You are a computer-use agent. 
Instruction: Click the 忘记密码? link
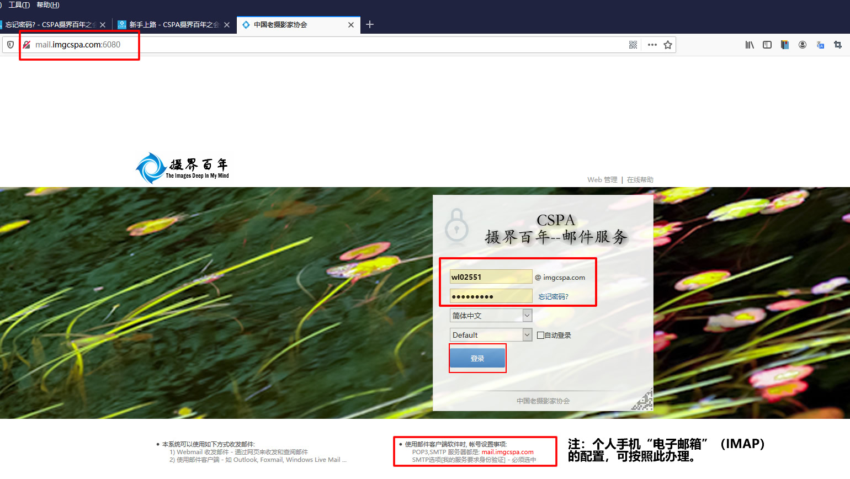tap(553, 297)
